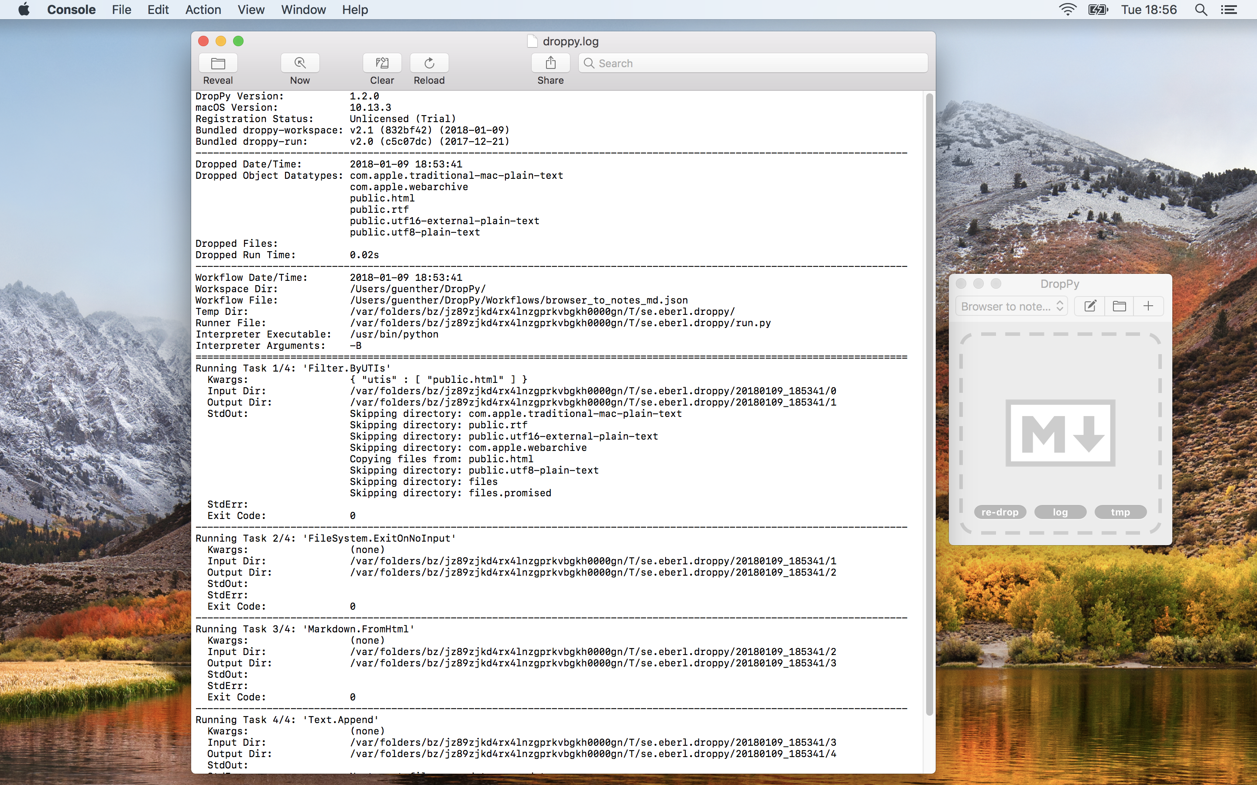The image size is (1257, 785).
Task: Open the View menu
Action: point(251,10)
